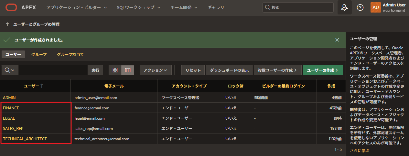This screenshot has height=156, width=409.
Task: Click the 43秒前 created cell
Action: coord(331,108)
